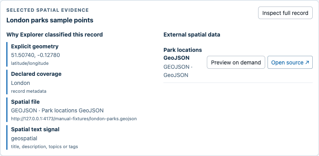319x156 pixels.
Task: Click the Why Explorer classified this record heading
Action: click(55, 35)
